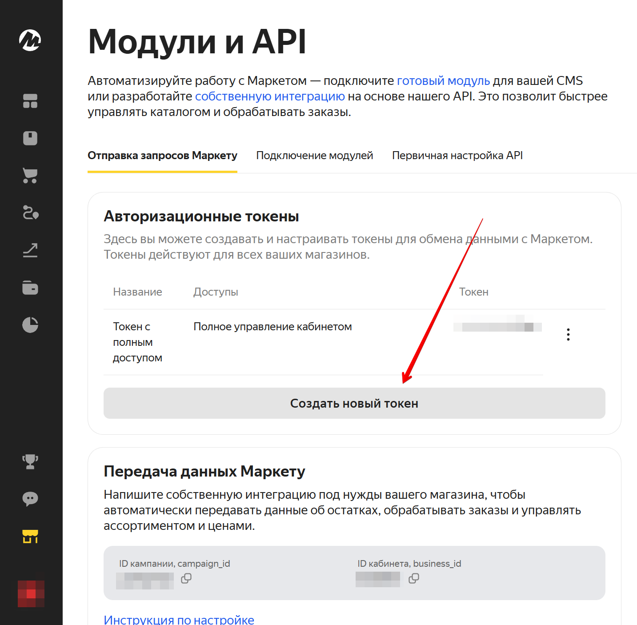
Task: Select Токен с полным доступом name cell
Action: [138, 342]
